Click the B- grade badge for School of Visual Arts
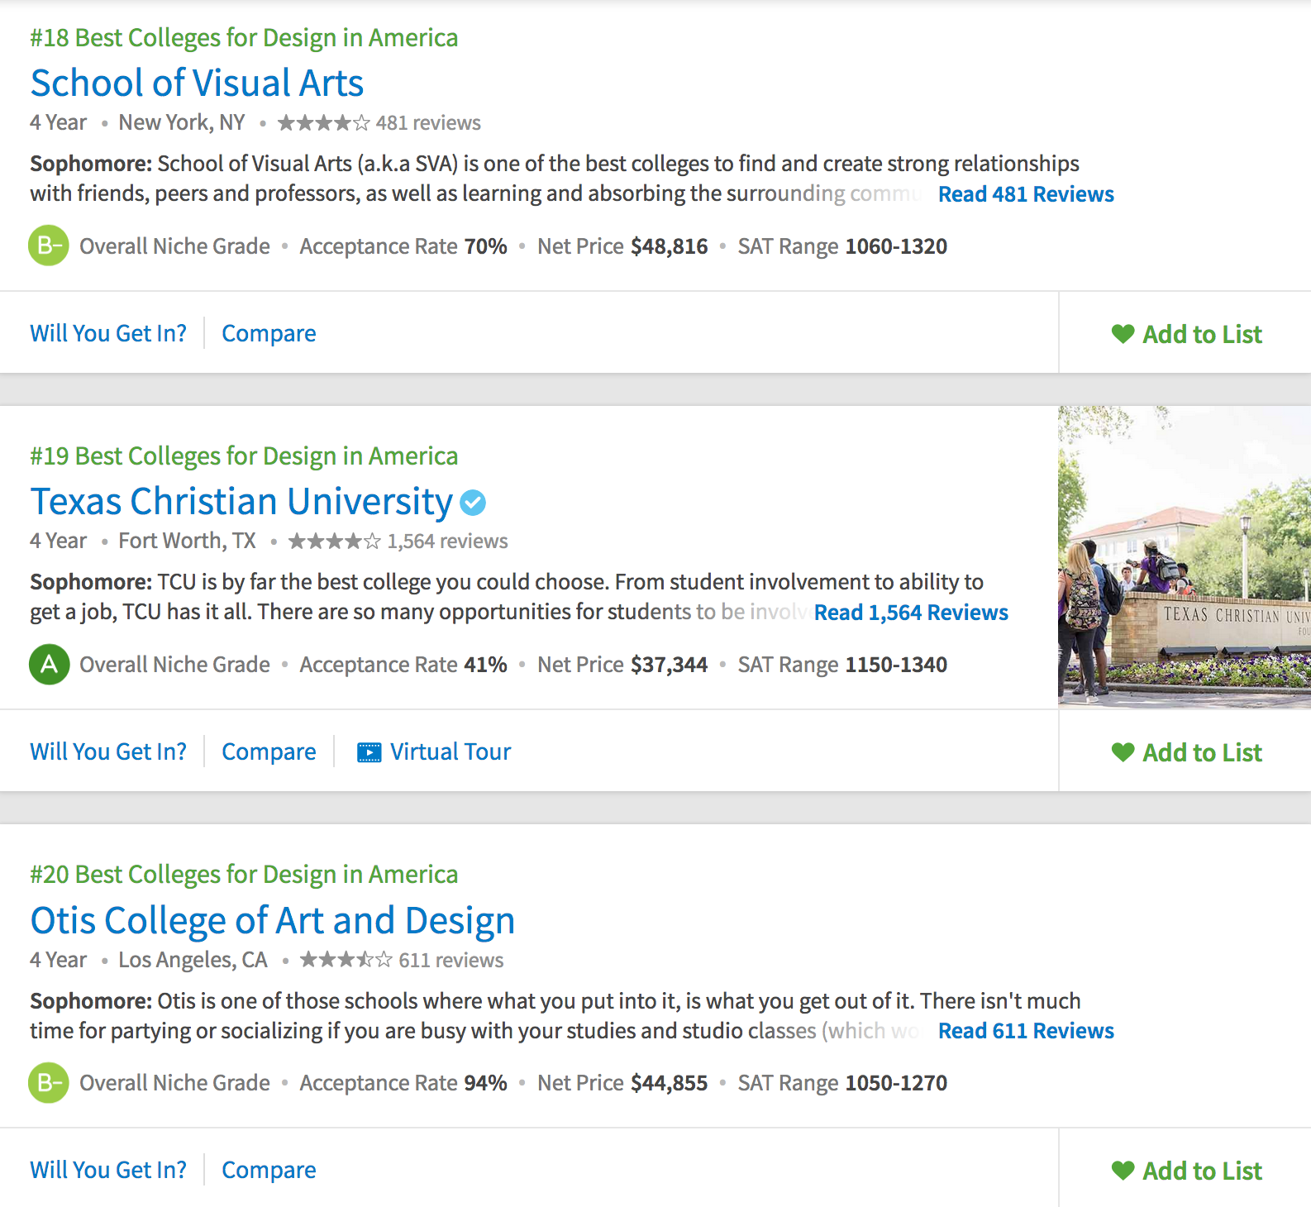The image size is (1311, 1207). coord(49,246)
